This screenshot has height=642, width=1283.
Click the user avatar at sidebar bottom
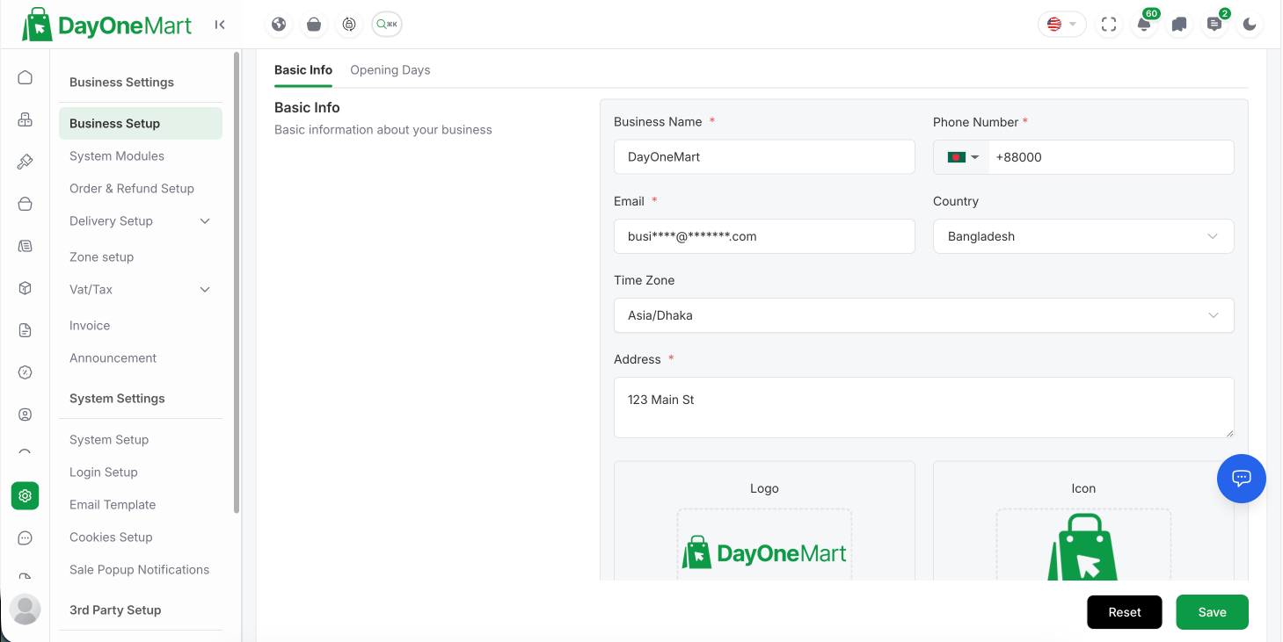coord(25,609)
